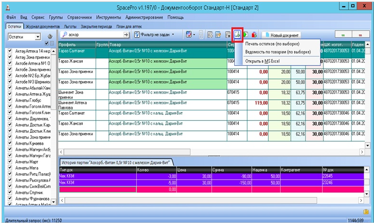Open the 'Сервис' menu
The height and width of the screenshot is (223, 374).
click(x=38, y=17)
